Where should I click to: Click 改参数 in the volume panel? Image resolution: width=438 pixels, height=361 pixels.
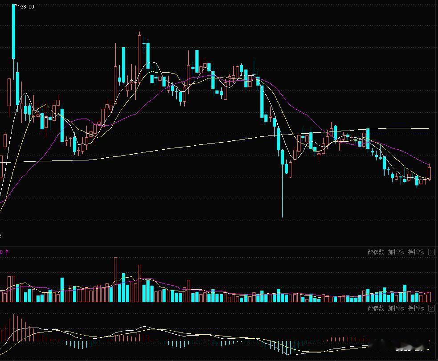pos(375,252)
